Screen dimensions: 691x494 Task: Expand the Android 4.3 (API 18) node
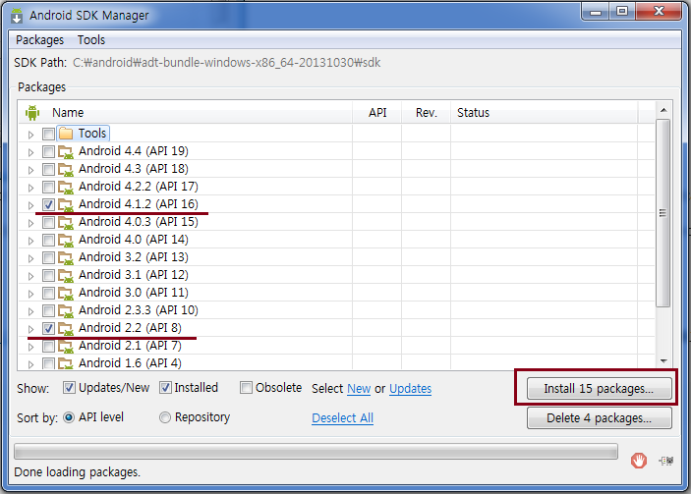[30, 170]
